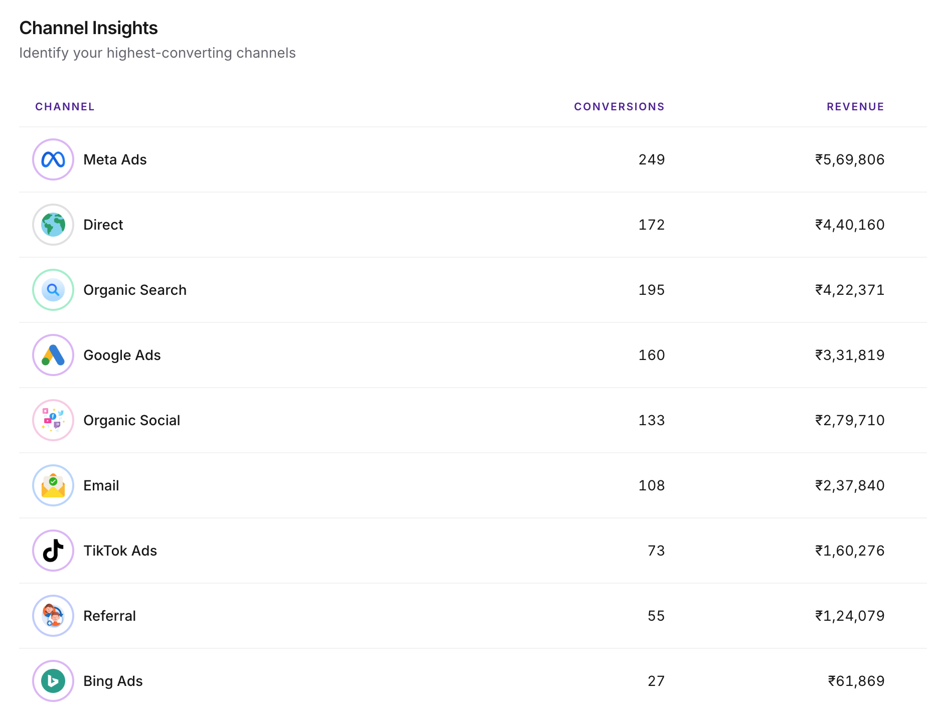The height and width of the screenshot is (705, 927).
Task: Click Referral revenue ₹1,24,079
Action: click(x=850, y=616)
